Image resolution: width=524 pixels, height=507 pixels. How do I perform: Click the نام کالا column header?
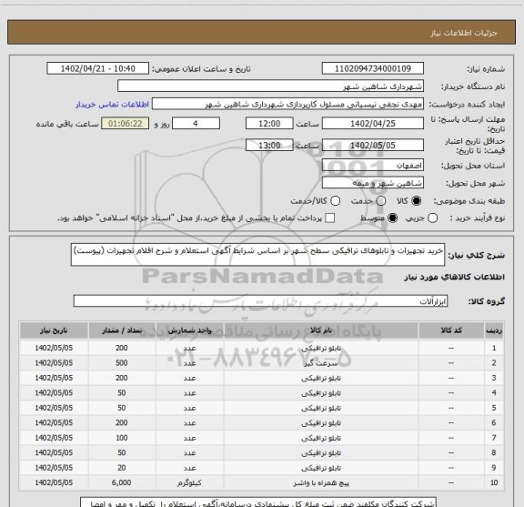pyautogui.click(x=321, y=330)
